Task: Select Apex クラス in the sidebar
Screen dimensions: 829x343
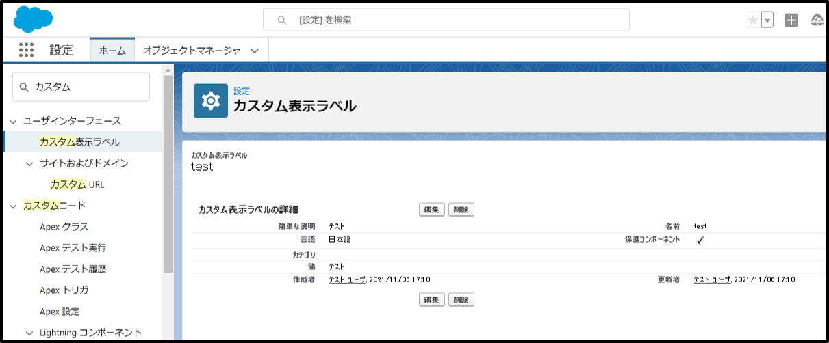Action: [x=64, y=227]
